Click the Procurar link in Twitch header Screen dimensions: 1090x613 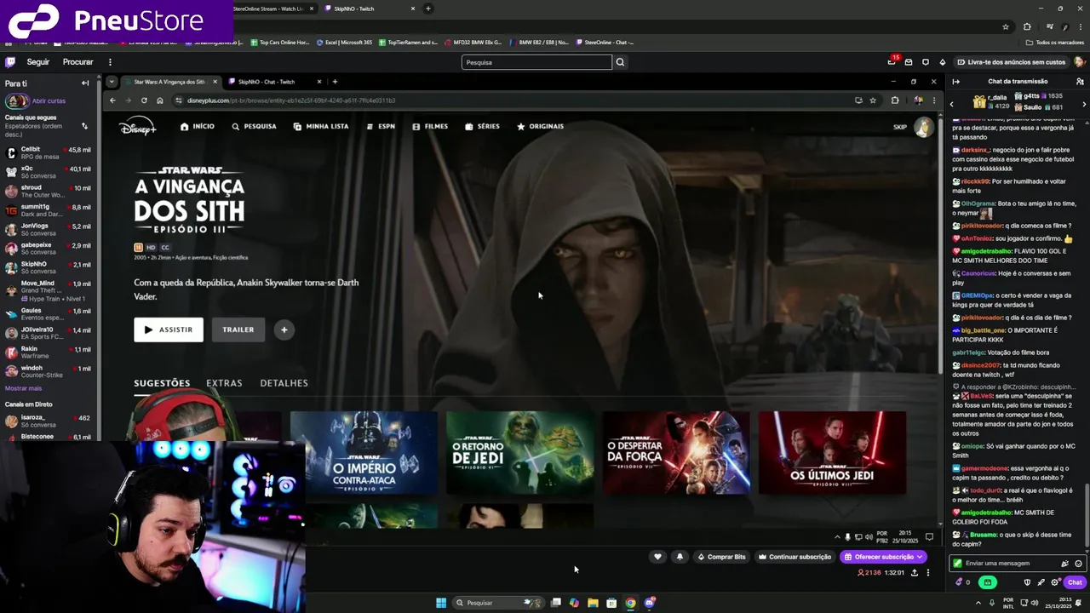click(x=77, y=62)
